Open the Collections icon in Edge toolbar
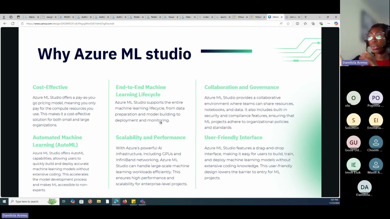This screenshot has height=219, width=390. [x=313, y=23]
